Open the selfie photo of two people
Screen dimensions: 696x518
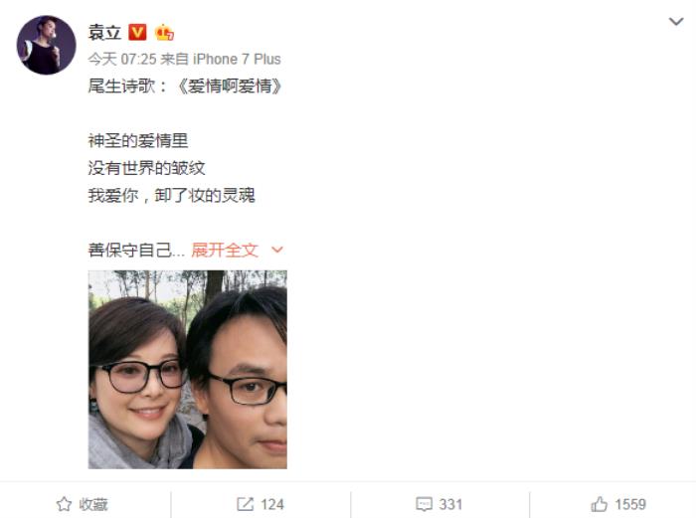pyautogui.click(x=187, y=369)
